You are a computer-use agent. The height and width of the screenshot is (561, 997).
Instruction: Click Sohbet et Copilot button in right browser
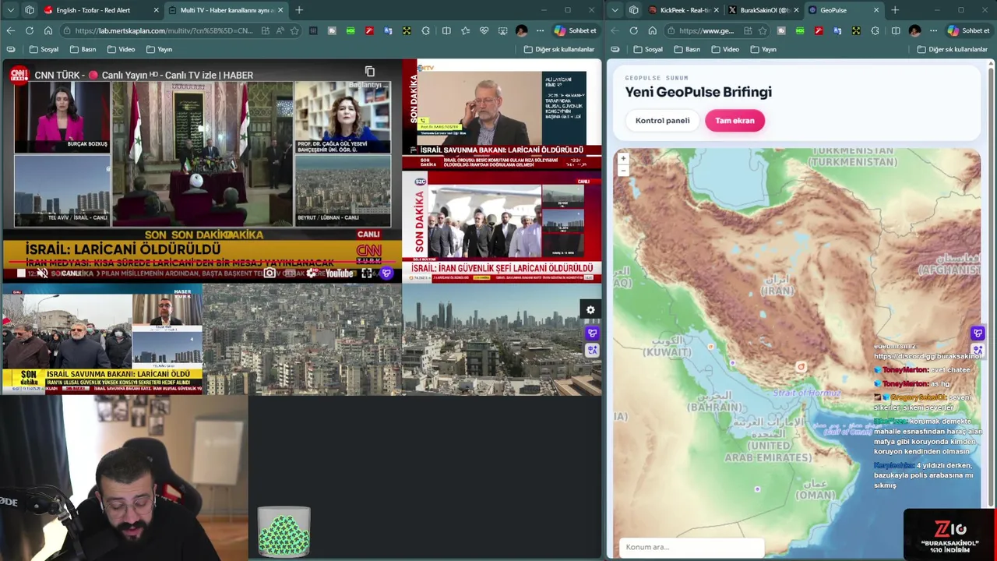click(968, 30)
